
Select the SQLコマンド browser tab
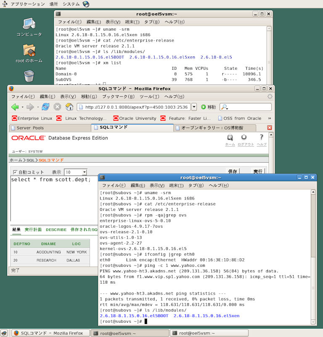click(132, 127)
